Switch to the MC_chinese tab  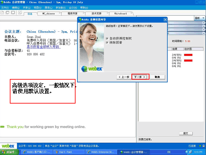click(x=48, y=13)
